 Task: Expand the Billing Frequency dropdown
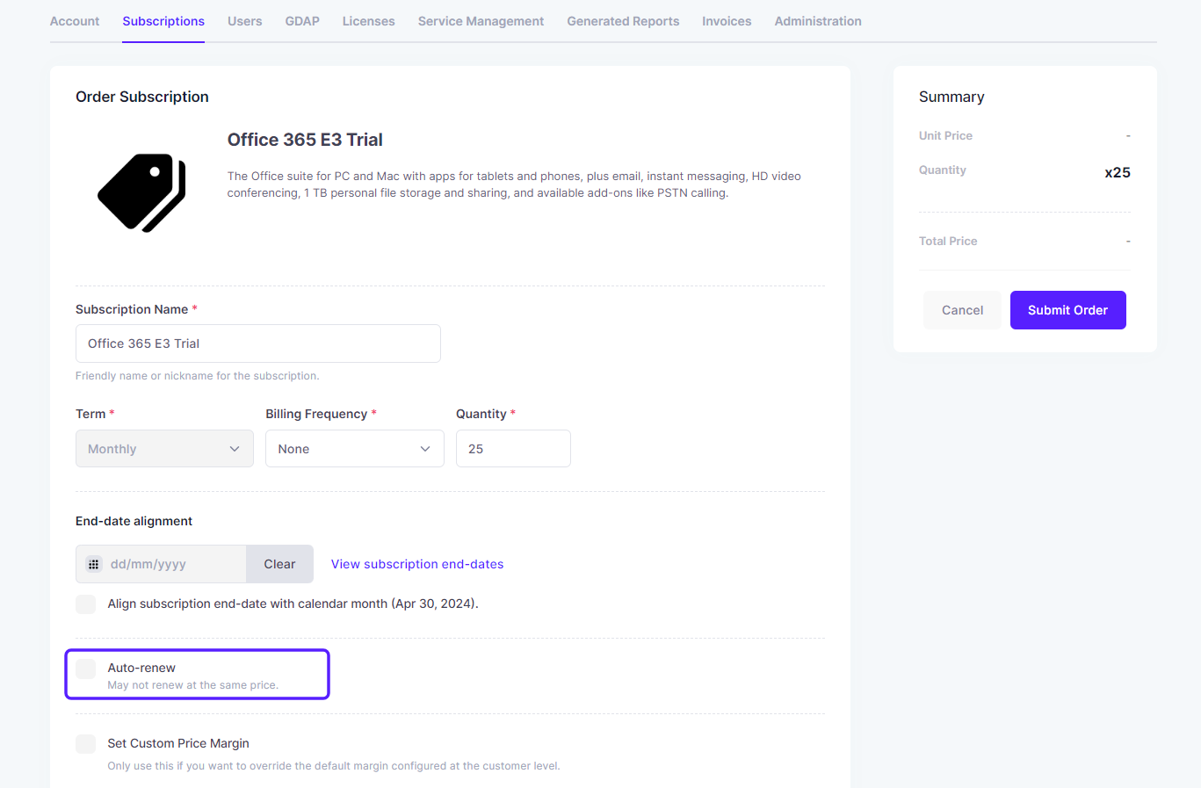[355, 449]
